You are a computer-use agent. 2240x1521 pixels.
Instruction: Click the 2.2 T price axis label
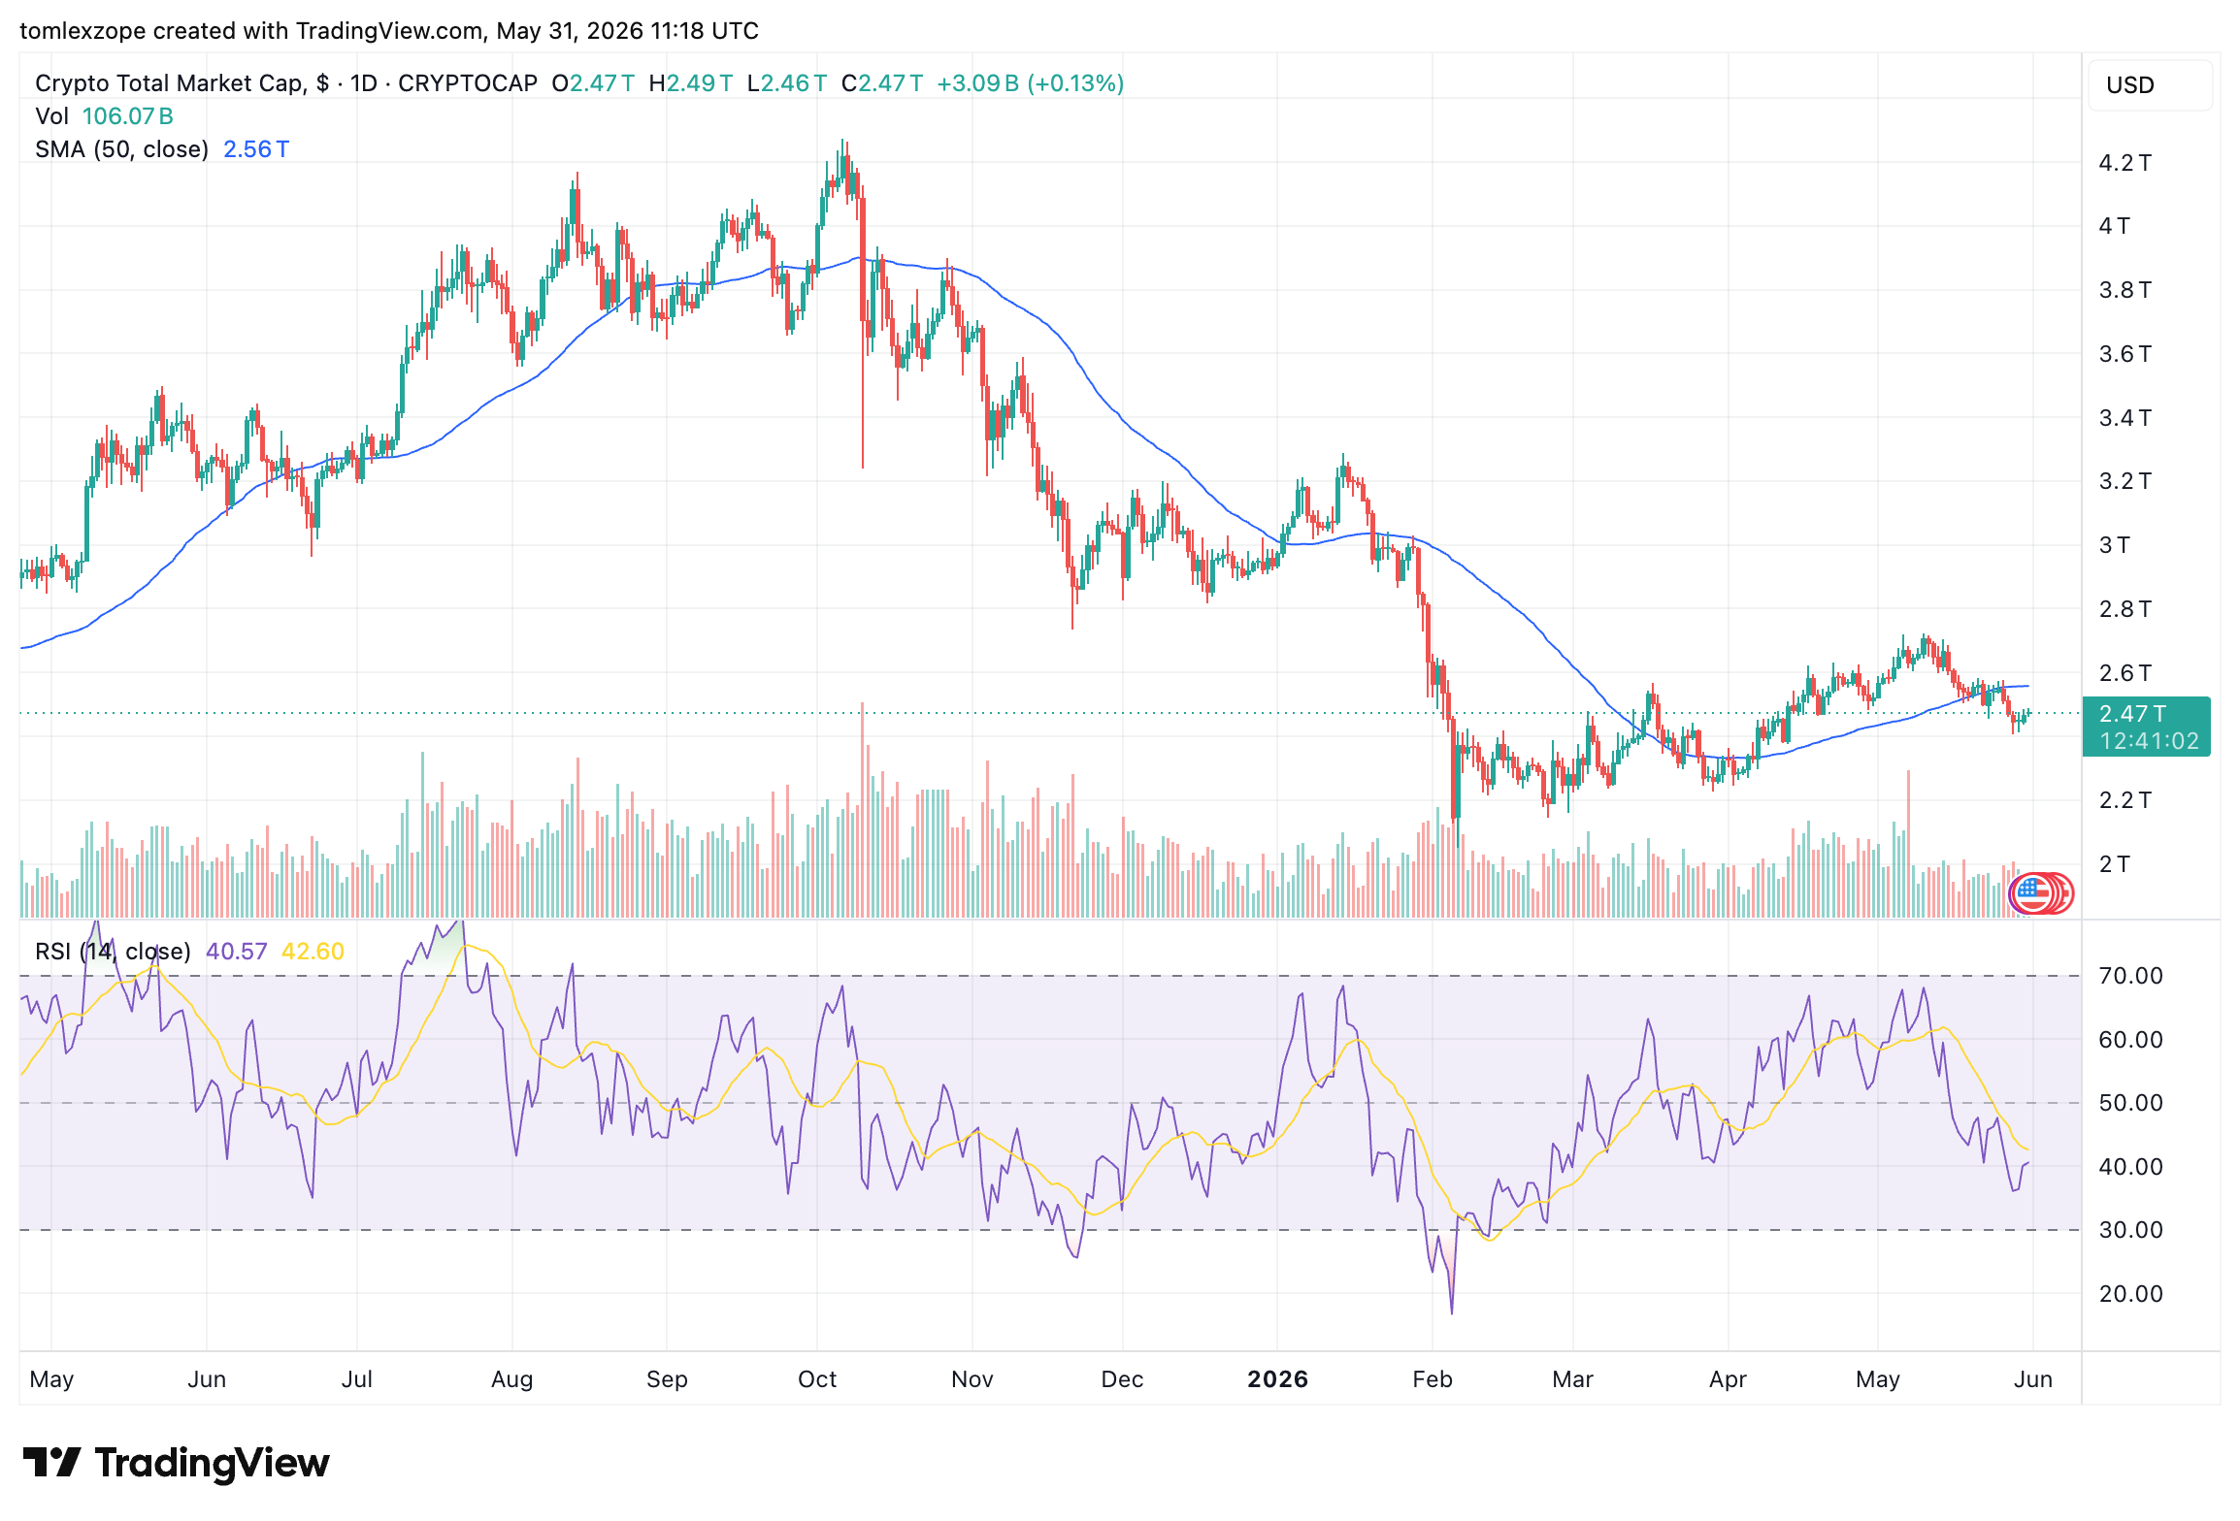click(x=2125, y=800)
